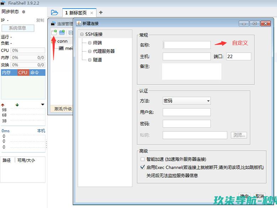Click the 连接管理 window title icon
The image size is (277, 208).
tap(53, 23)
